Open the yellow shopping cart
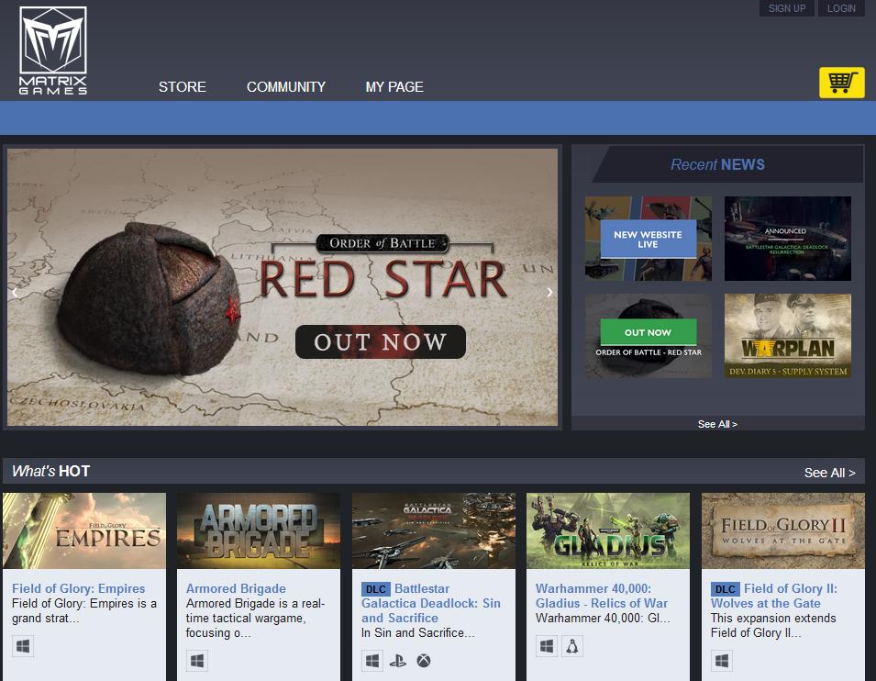This screenshot has height=681, width=876. tap(841, 83)
